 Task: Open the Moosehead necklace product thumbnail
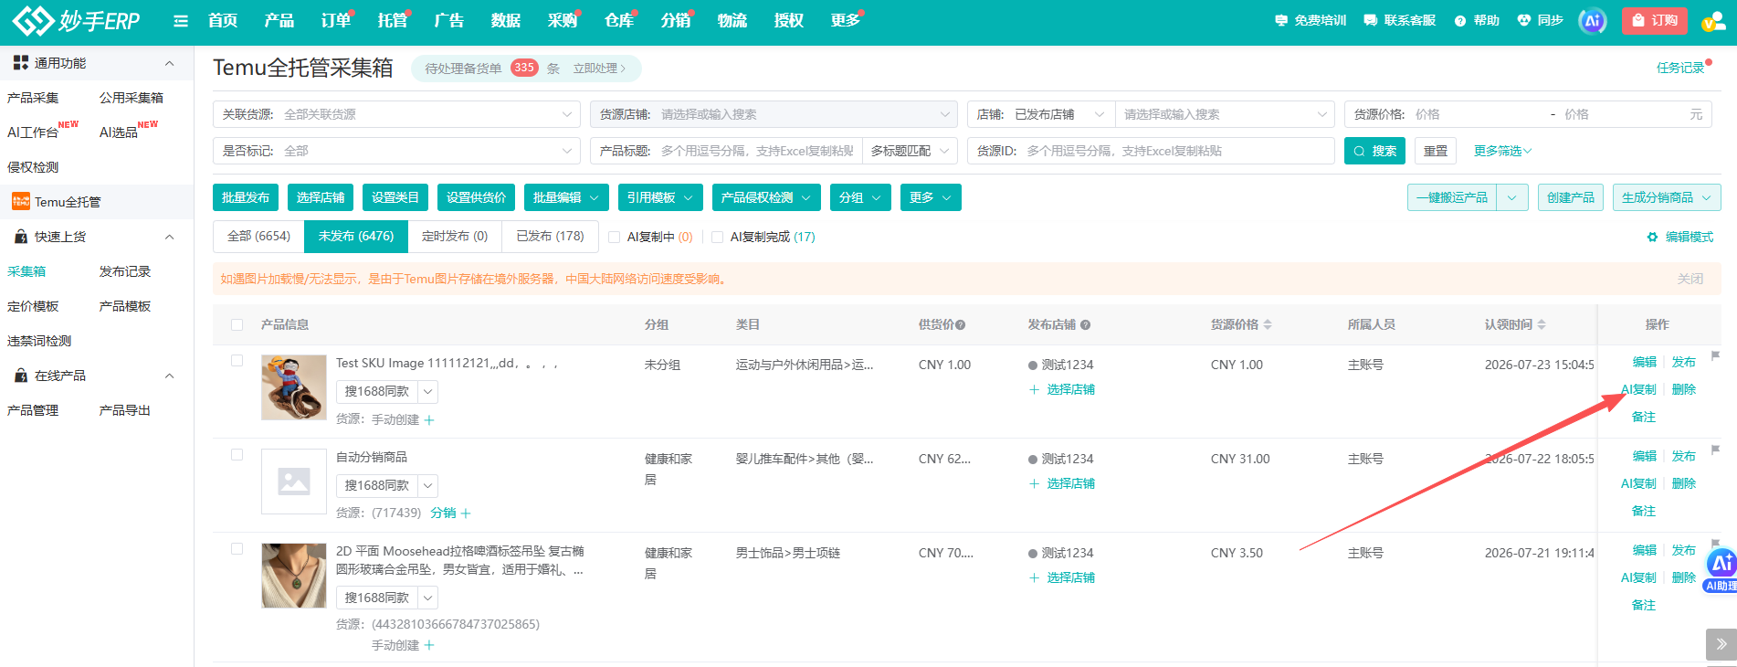click(x=294, y=576)
